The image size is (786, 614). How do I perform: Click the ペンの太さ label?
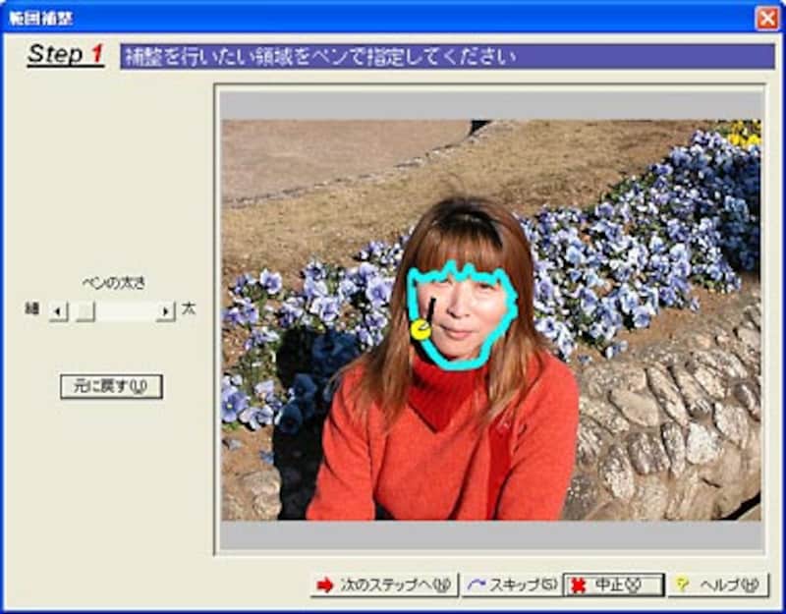click(x=113, y=284)
